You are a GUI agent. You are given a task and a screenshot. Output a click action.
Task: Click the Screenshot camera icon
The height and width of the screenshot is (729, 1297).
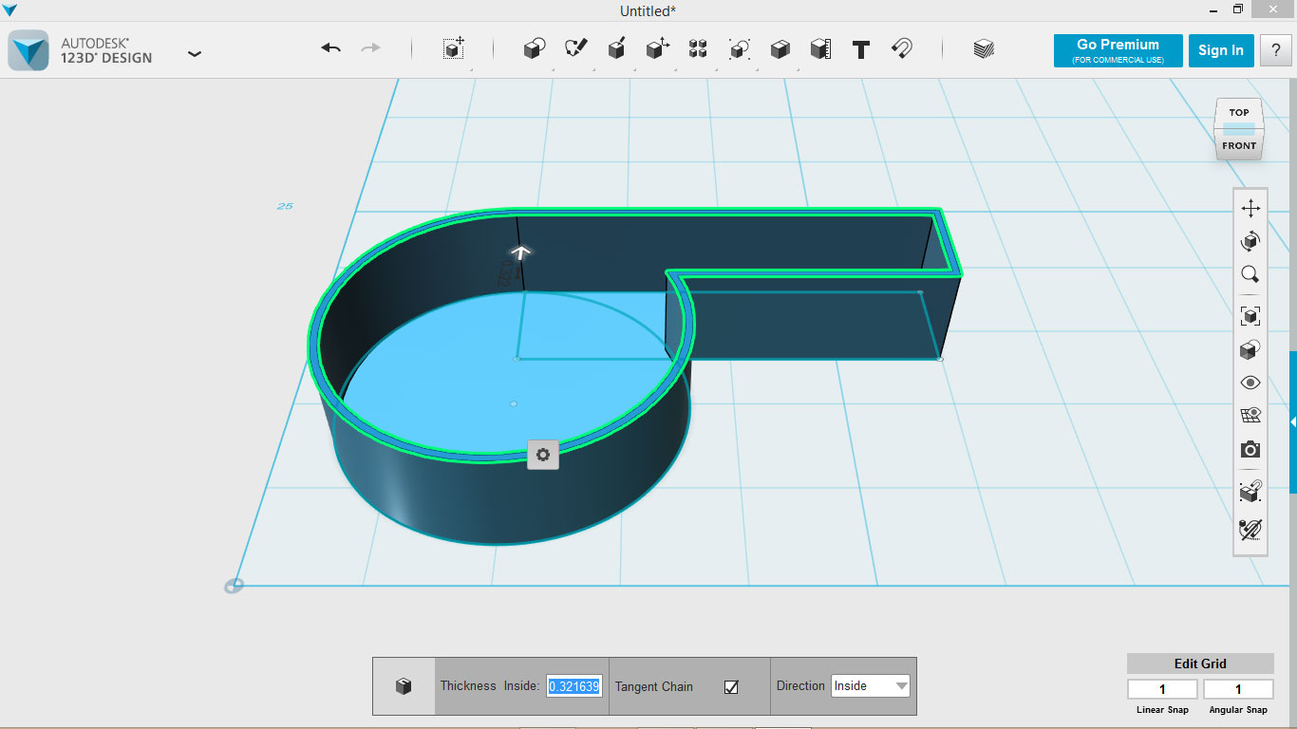pos(1250,450)
